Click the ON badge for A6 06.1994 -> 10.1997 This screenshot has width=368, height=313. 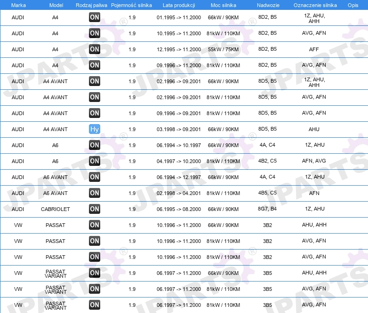pyautogui.click(x=94, y=145)
